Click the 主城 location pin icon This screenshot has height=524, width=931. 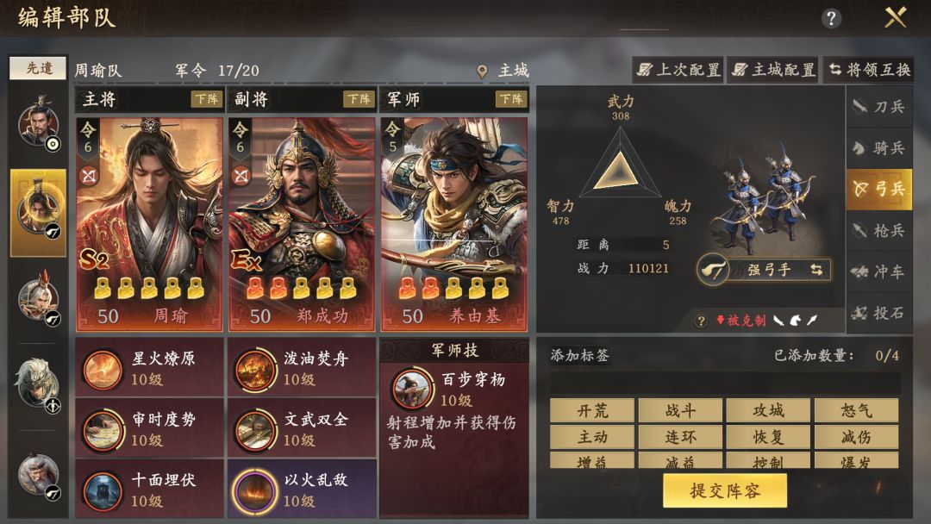482,72
